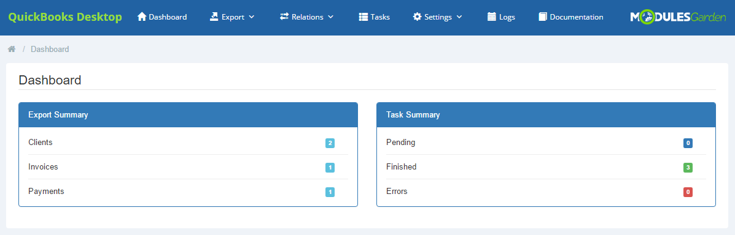Select the Payments row label
Viewport: 735px width, 235px height.
46,191
